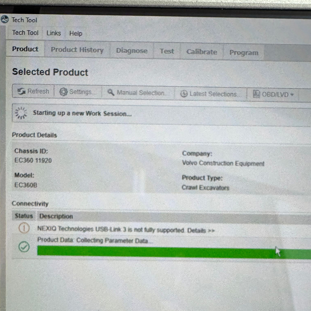Viewport: 311px width, 311px height.
Task: Click the Product Type: label
Action: coord(202,178)
